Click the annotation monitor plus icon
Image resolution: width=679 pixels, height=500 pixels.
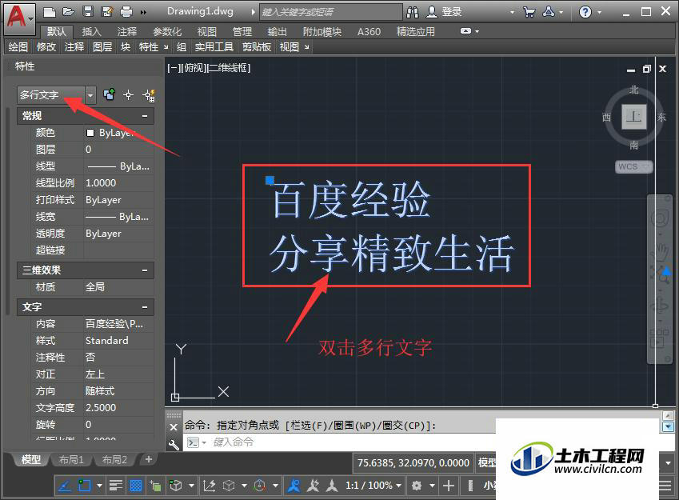449,486
